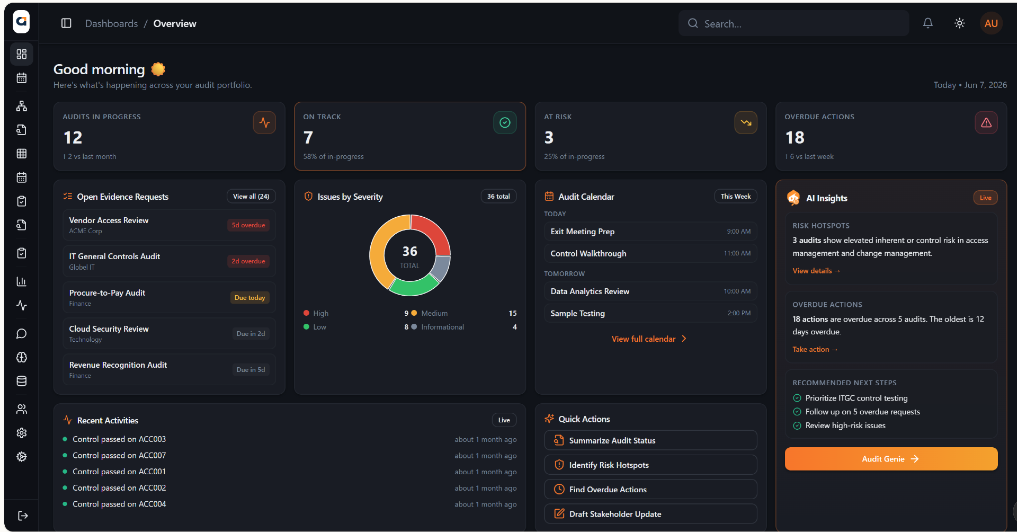
Task: Open the Control Walkthrough event
Action: 650,253
